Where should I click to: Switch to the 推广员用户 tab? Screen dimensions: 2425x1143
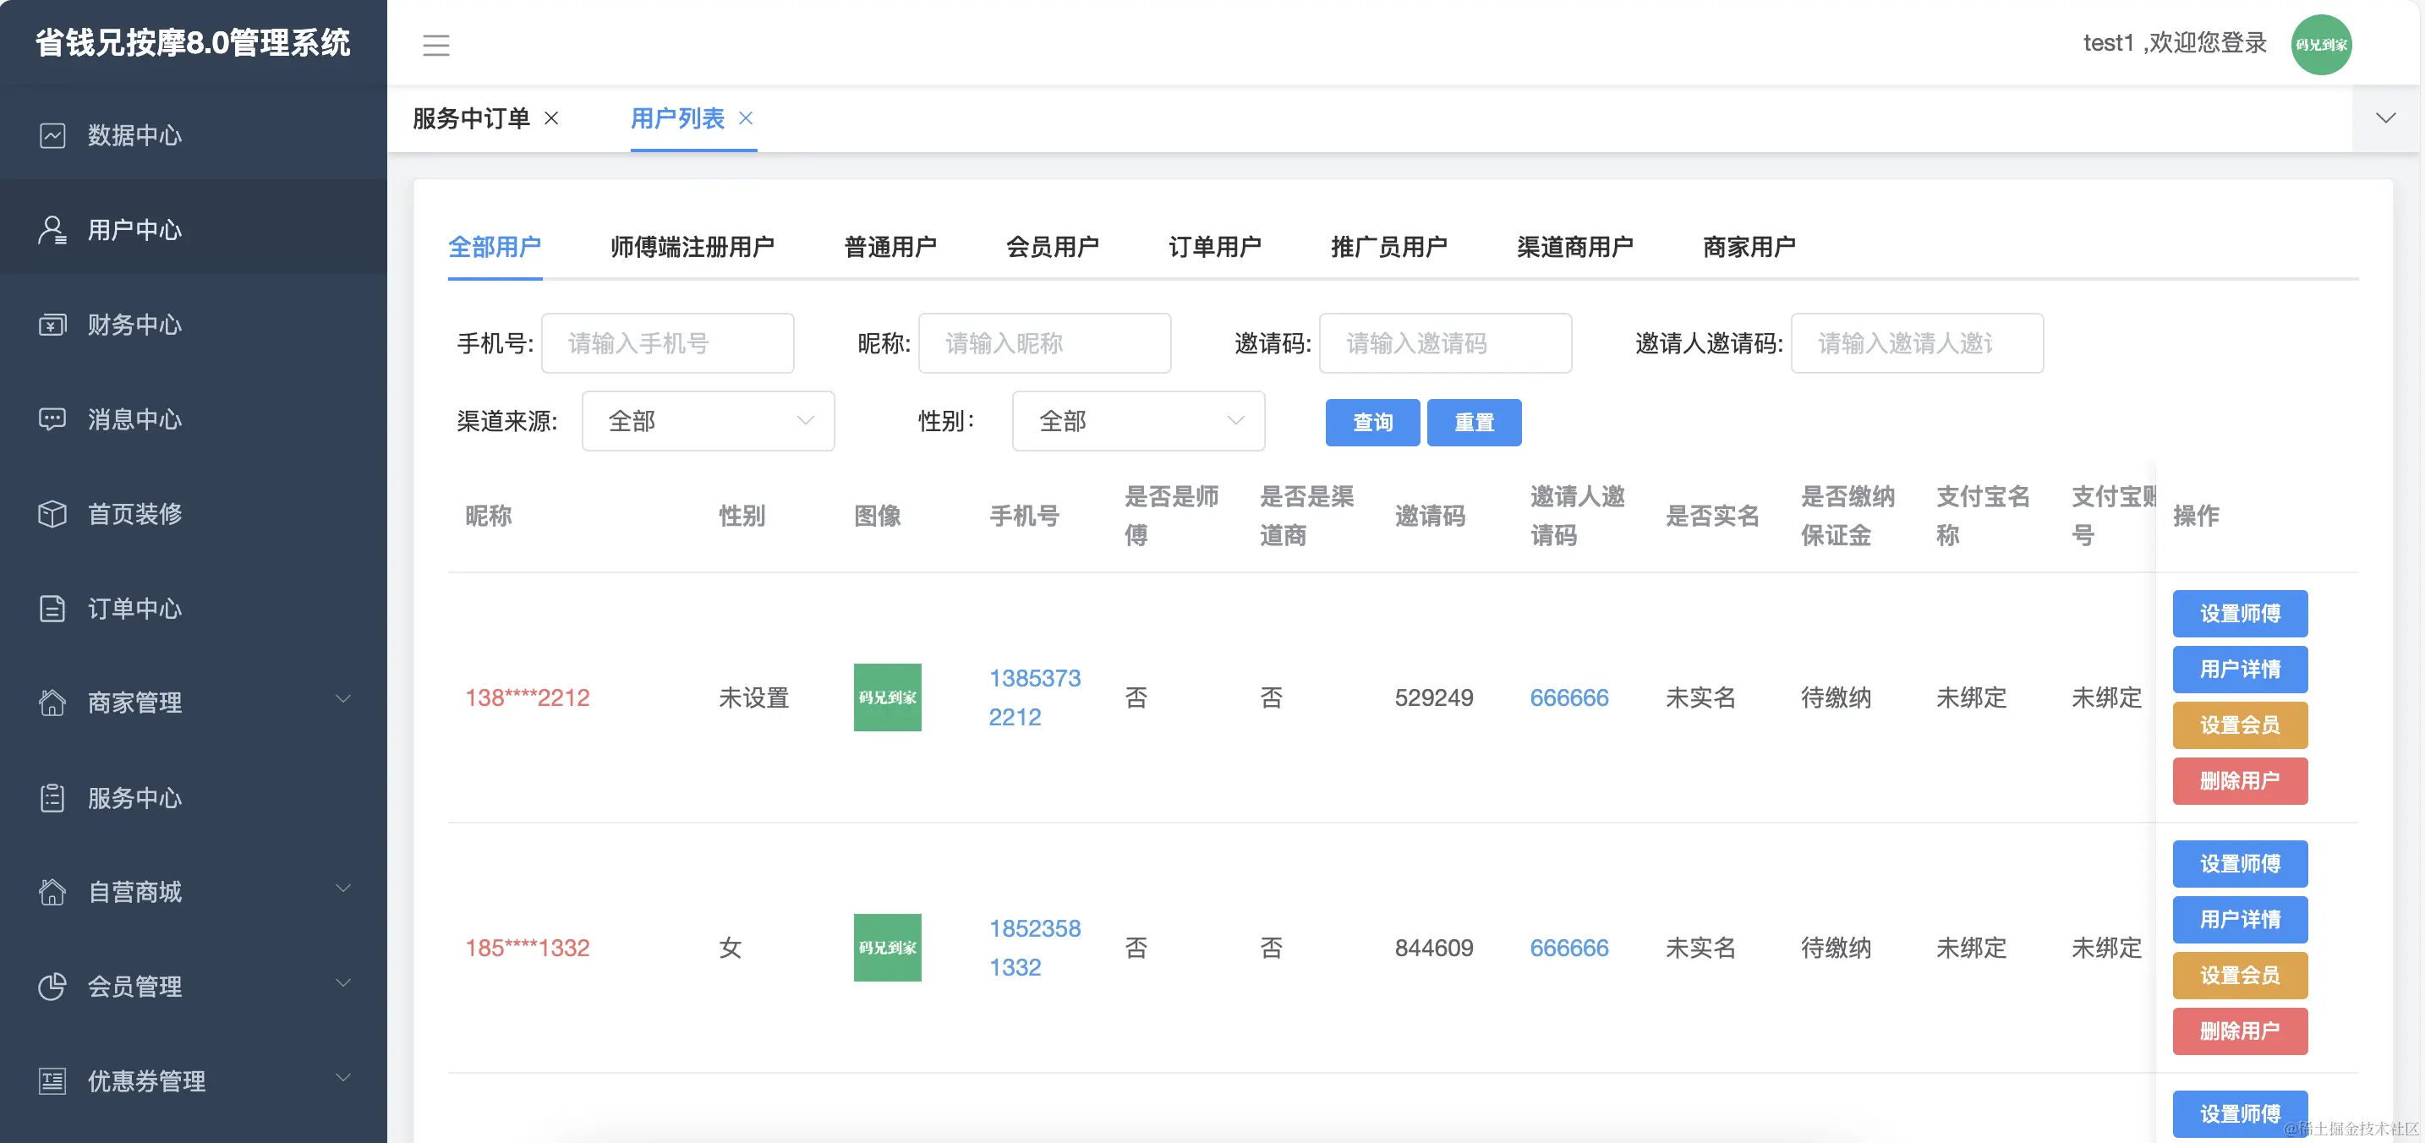pos(1388,247)
